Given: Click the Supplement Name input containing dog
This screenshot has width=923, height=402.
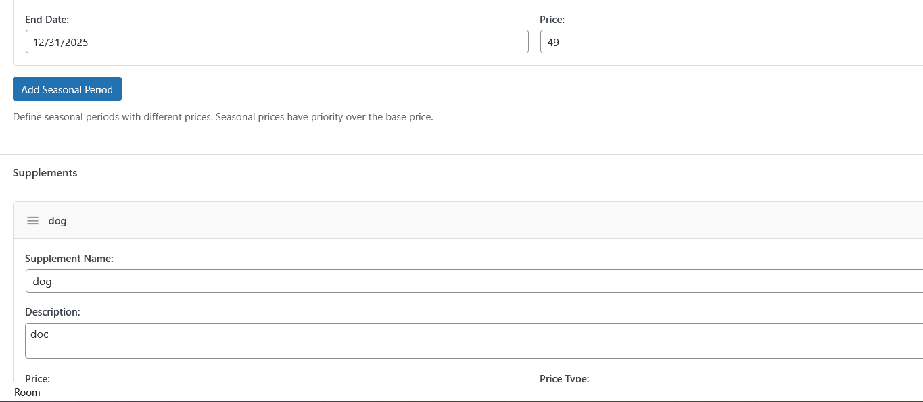Looking at the screenshot, I should (x=474, y=281).
